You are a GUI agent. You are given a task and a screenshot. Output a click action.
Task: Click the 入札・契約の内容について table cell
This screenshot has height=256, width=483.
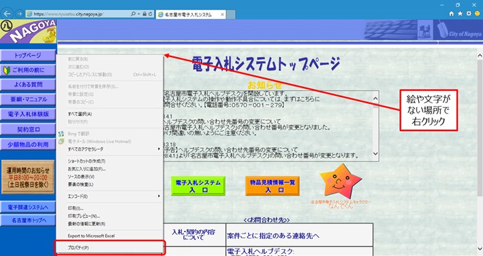(193, 235)
